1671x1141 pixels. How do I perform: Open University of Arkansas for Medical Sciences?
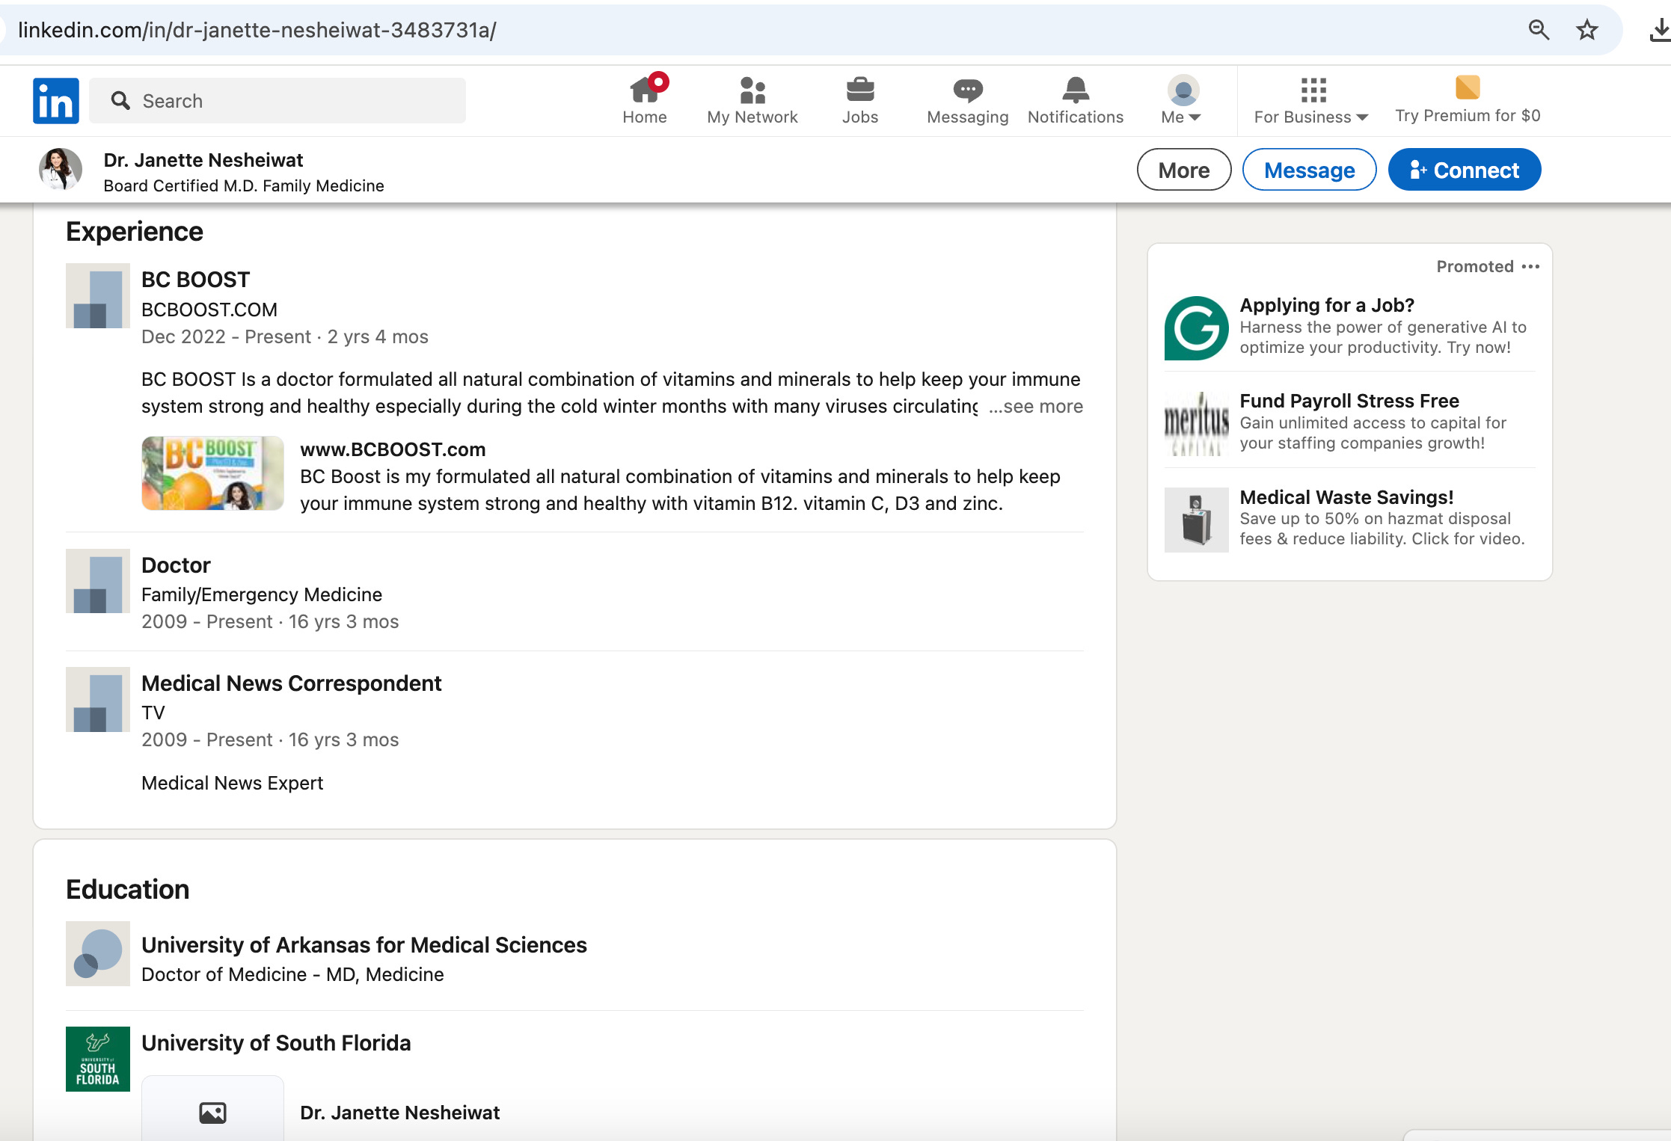point(364,945)
